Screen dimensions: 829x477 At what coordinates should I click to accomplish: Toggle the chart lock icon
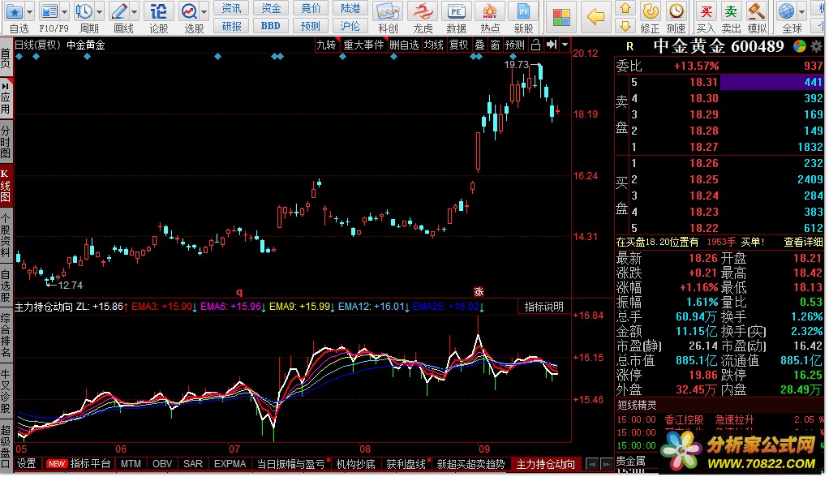coord(535,45)
